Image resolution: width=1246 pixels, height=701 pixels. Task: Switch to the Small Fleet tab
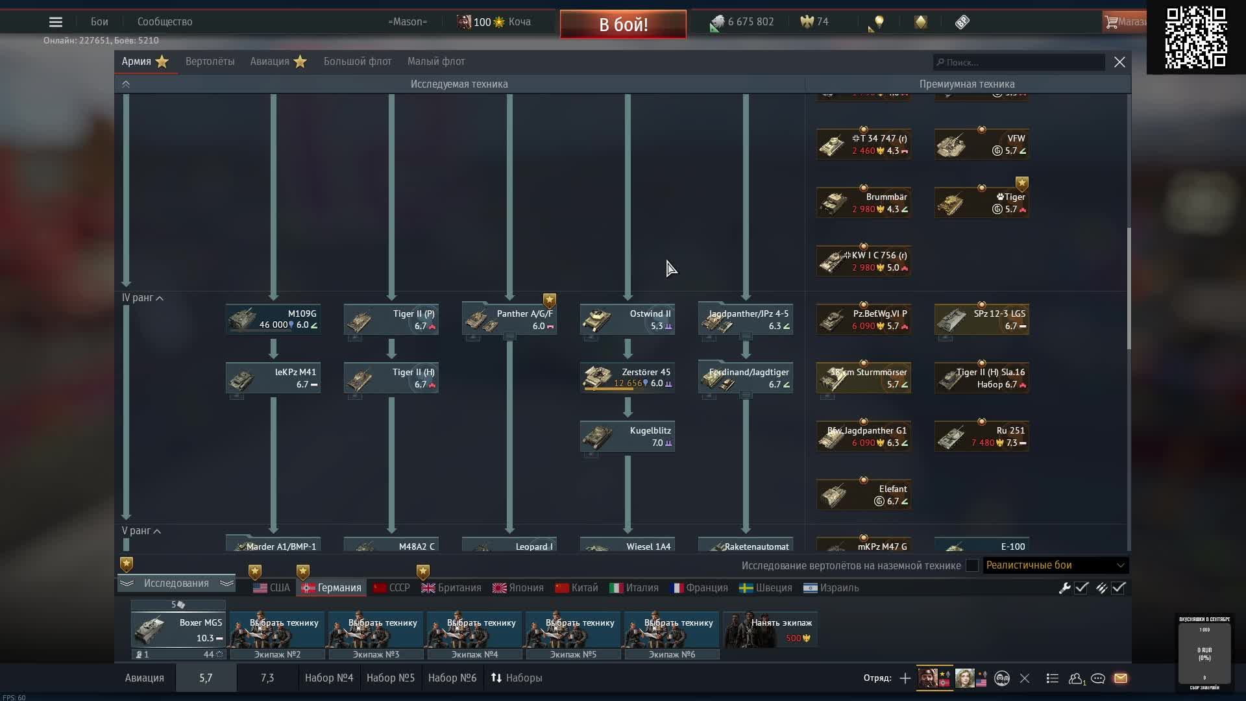point(436,62)
